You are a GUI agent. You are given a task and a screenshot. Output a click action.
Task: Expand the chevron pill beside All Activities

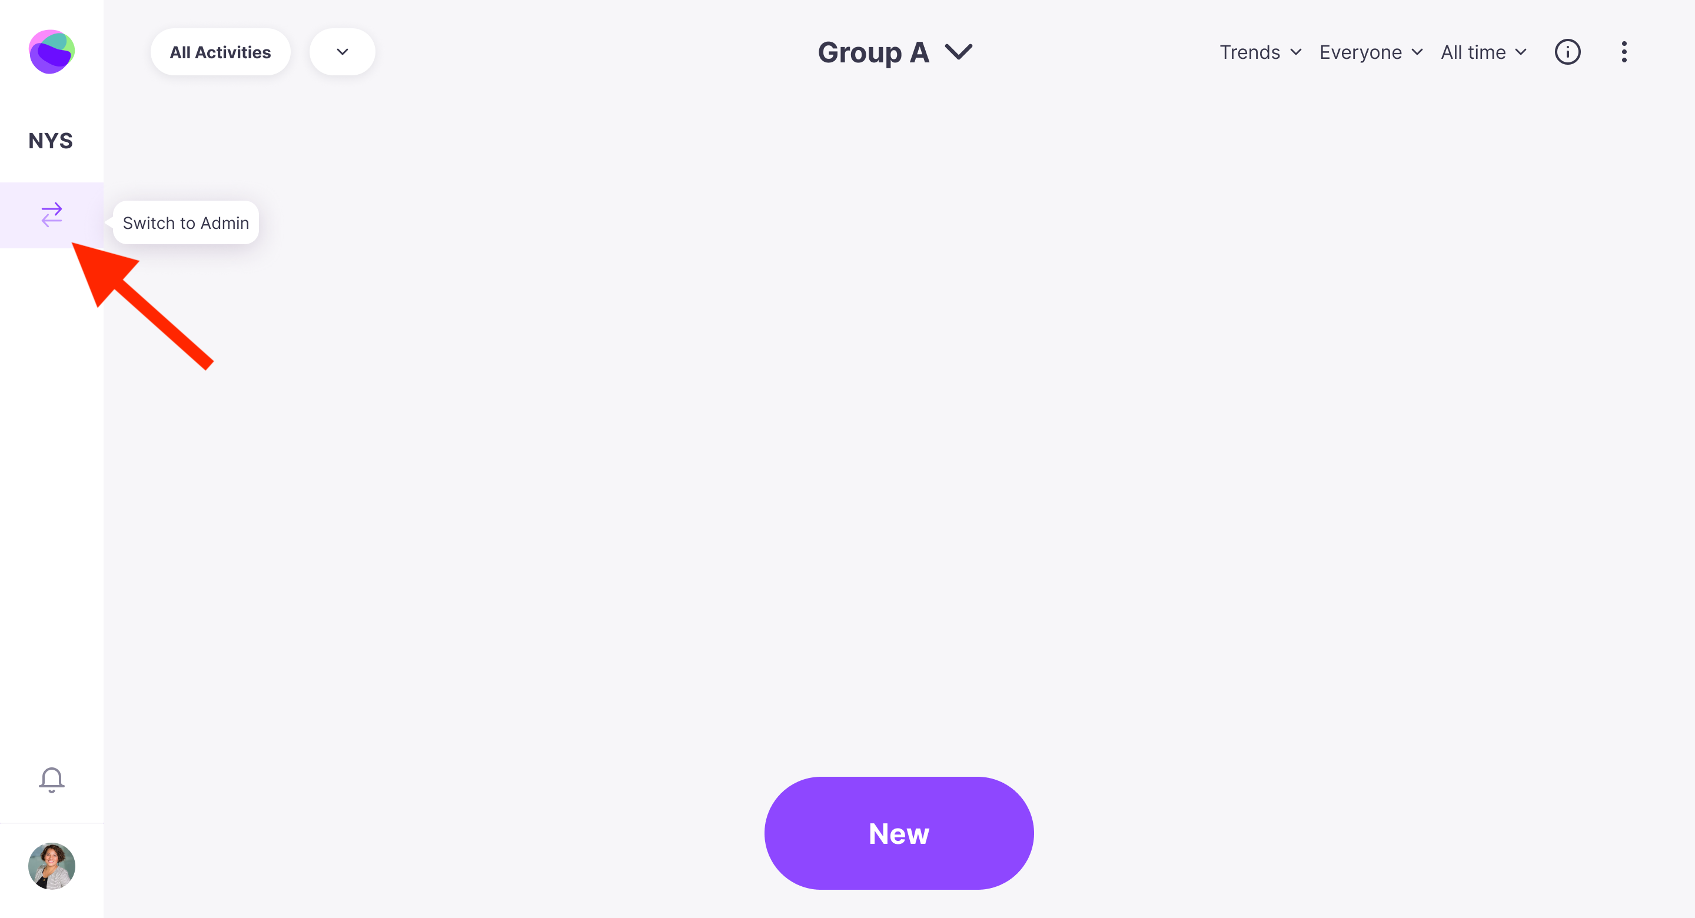click(342, 52)
